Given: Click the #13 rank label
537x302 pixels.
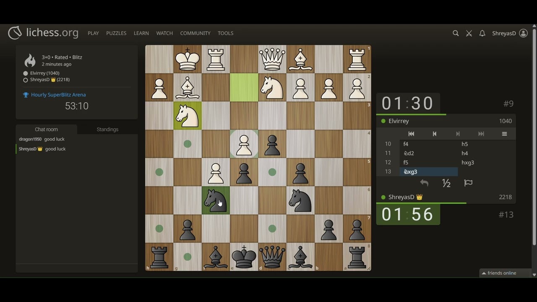Looking at the screenshot, I should click(x=506, y=215).
